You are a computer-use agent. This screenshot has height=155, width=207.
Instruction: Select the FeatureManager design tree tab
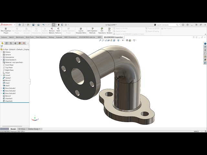pos(2,43)
